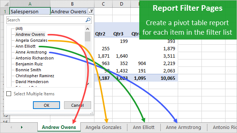Screen dimensions: 237x133
Task: Select Benjamin Ruiz in filter list
Action: pyautogui.click(x=29, y=64)
